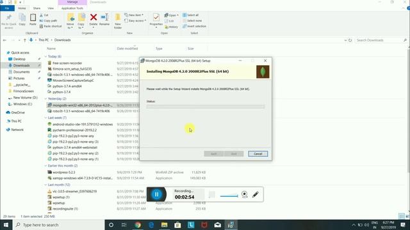The height and width of the screenshot is (230, 410).
Task: Click Select none in ribbon
Action: tap(192, 20)
